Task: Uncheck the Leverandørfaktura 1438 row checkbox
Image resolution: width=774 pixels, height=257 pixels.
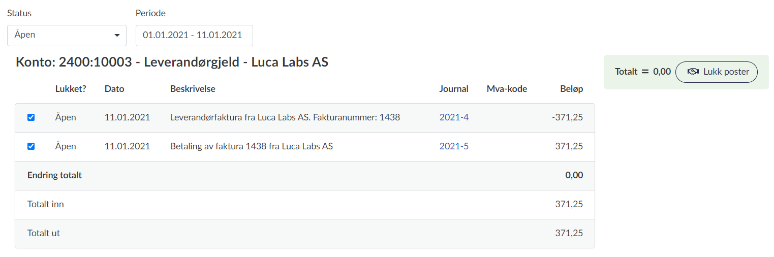Action: coord(31,117)
